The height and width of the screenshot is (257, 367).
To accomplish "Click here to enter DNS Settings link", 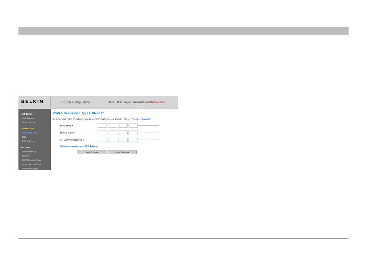I will tap(79, 147).
